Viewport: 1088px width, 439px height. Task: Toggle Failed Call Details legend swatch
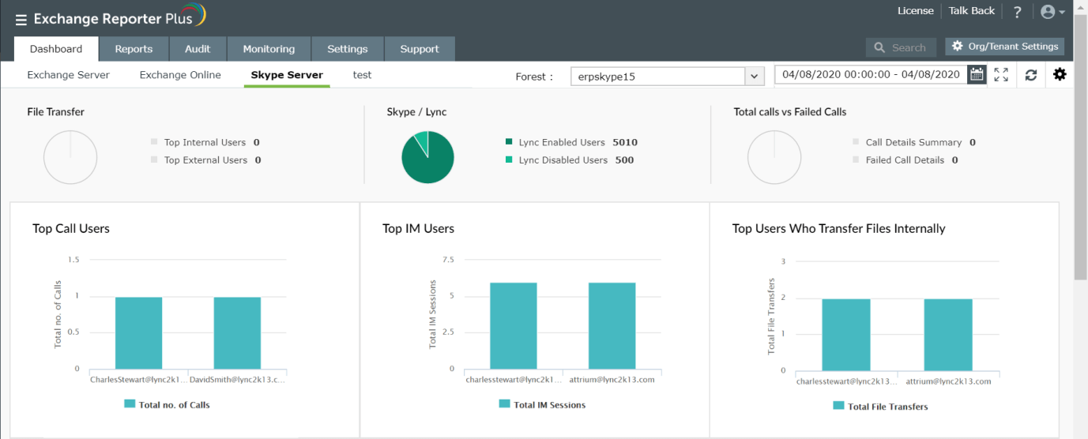pyautogui.click(x=856, y=160)
